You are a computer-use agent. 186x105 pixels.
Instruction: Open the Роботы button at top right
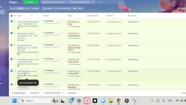pos(181,8)
